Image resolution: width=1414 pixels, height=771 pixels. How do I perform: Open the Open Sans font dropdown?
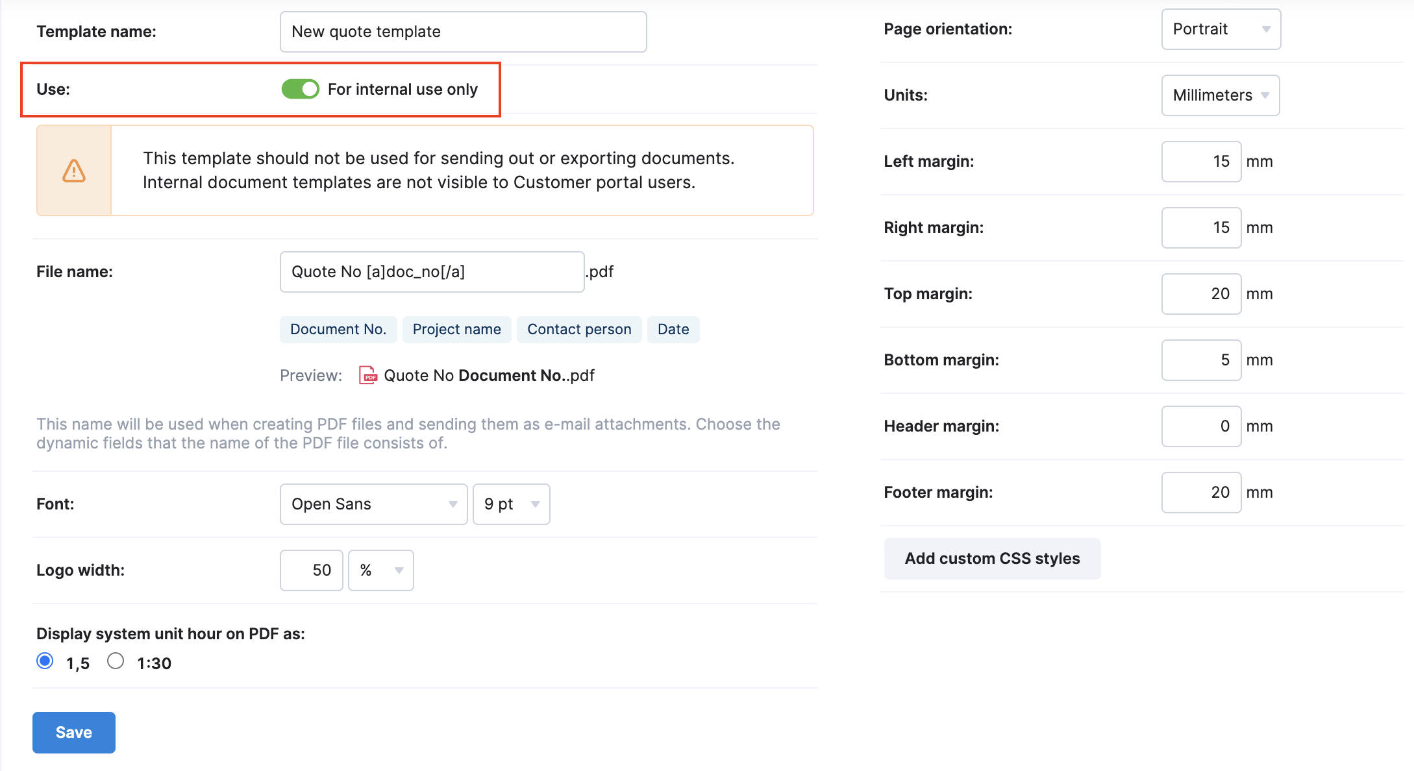(x=373, y=504)
